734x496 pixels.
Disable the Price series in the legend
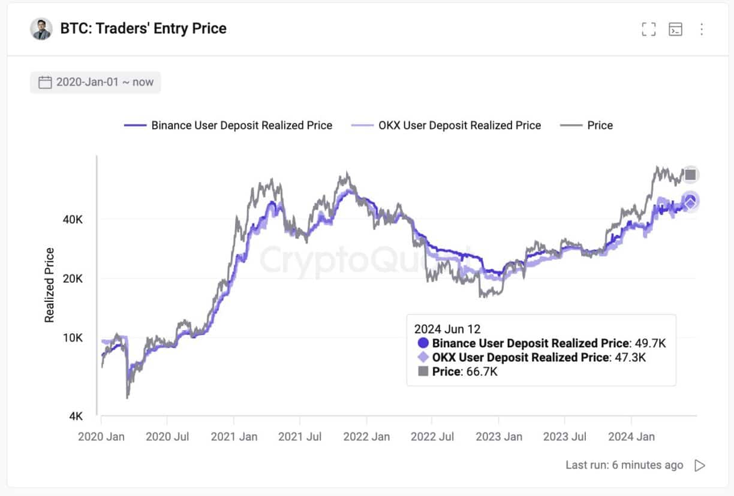[587, 125]
